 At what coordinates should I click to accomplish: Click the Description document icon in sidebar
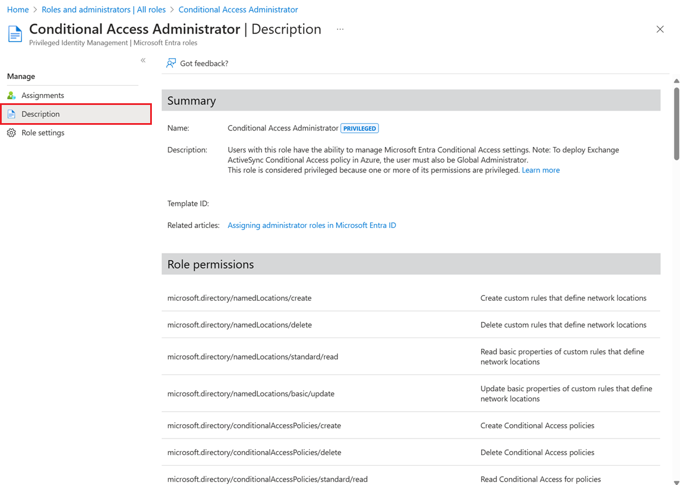[11, 114]
